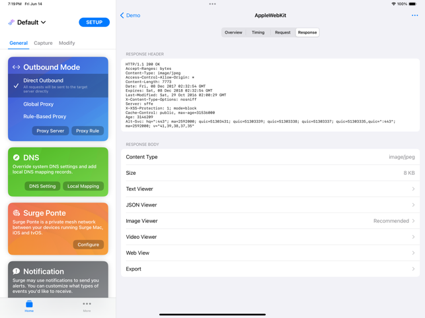This screenshot has height=318, width=425.
Task: Select the Response segment
Action: click(307, 32)
